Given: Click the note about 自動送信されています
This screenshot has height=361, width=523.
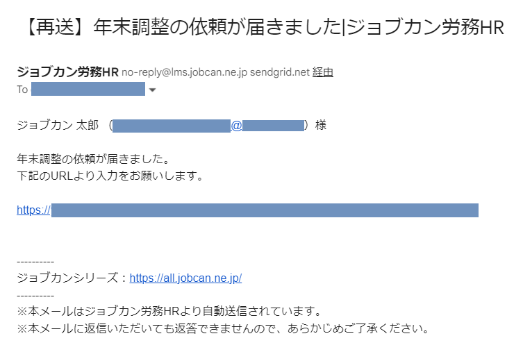Looking at the screenshot, I should [x=169, y=311].
